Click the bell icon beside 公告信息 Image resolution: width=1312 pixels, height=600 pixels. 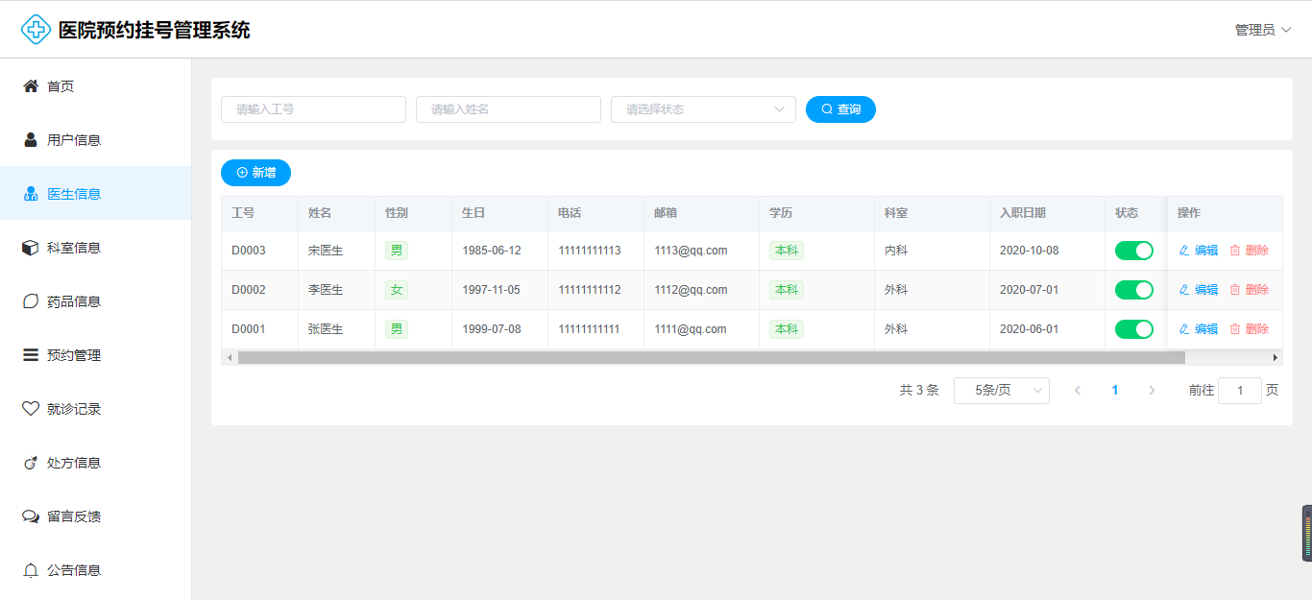31,570
